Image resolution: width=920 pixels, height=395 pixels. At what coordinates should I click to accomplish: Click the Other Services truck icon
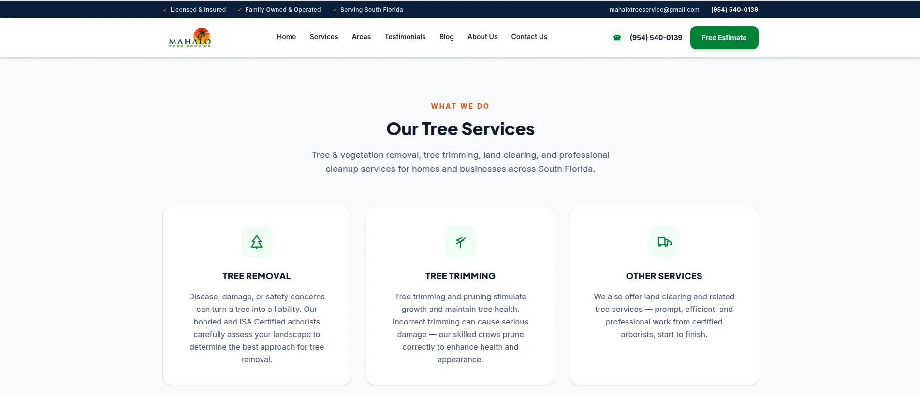pos(664,242)
